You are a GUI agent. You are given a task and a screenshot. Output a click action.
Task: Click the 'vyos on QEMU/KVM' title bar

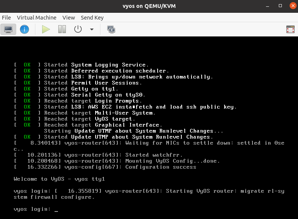(149, 6)
